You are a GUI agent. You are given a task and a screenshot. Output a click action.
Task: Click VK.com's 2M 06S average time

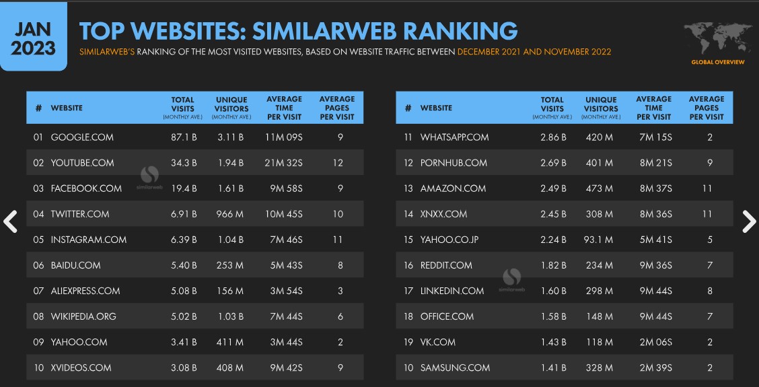(656, 343)
